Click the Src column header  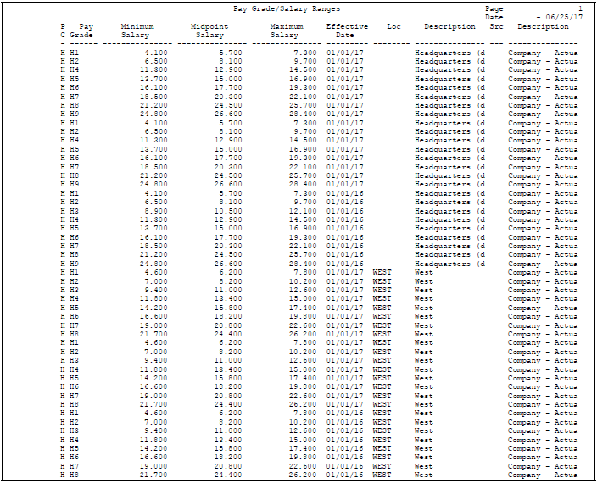496,26
